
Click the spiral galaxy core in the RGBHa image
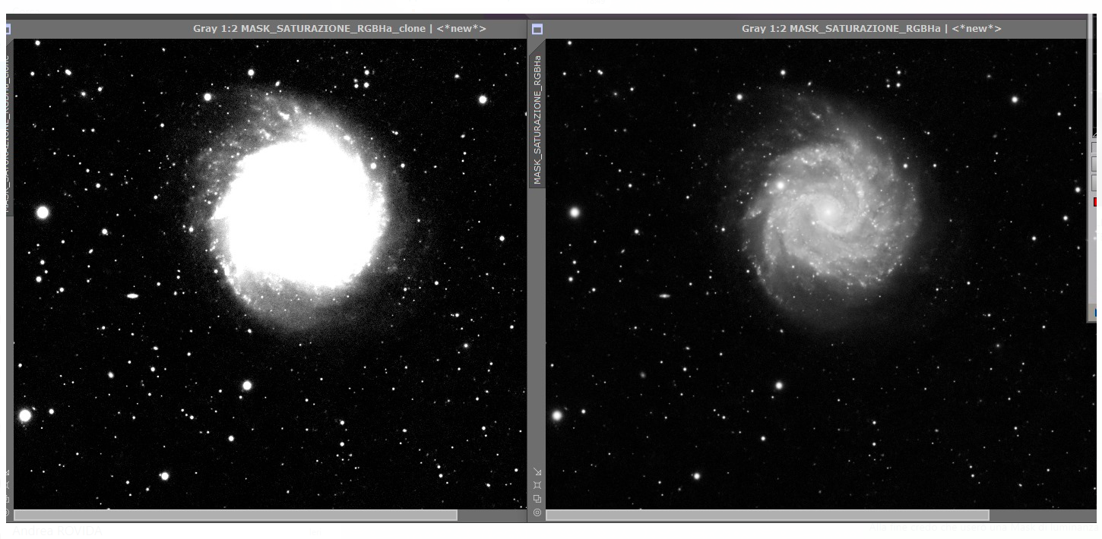pyautogui.click(x=826, y=211)
